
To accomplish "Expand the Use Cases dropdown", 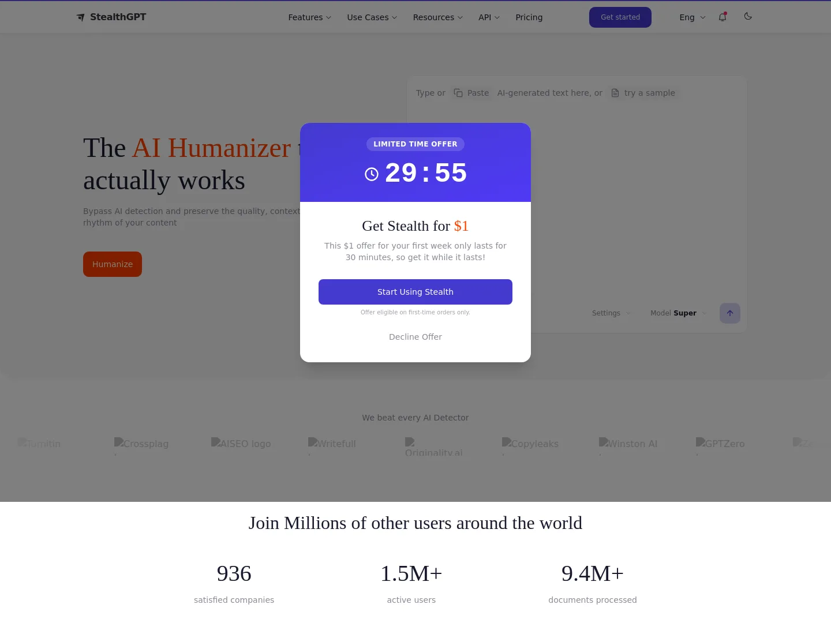I will point(372,17).
